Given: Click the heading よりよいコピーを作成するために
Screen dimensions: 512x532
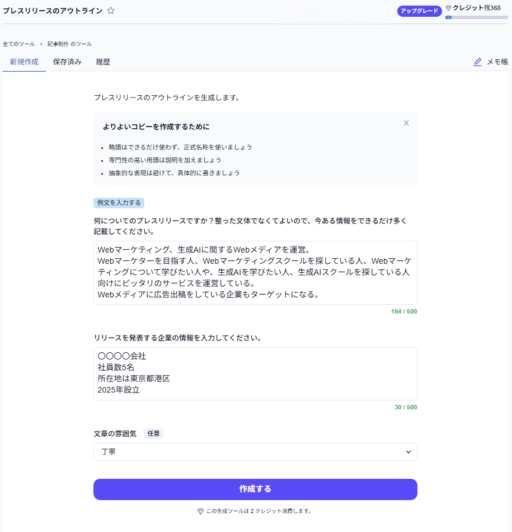Looking at the screenshot, I should coord(156,127).
